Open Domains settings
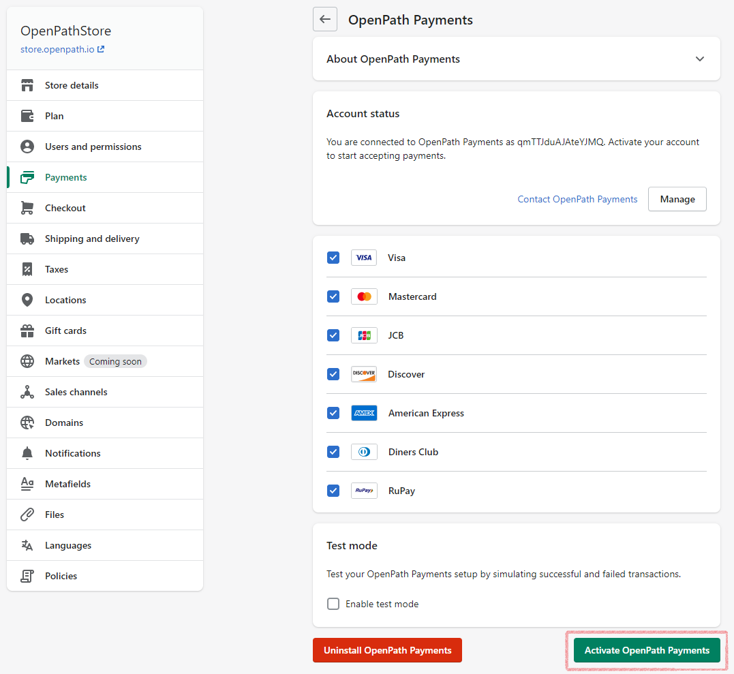 [105, 423]
